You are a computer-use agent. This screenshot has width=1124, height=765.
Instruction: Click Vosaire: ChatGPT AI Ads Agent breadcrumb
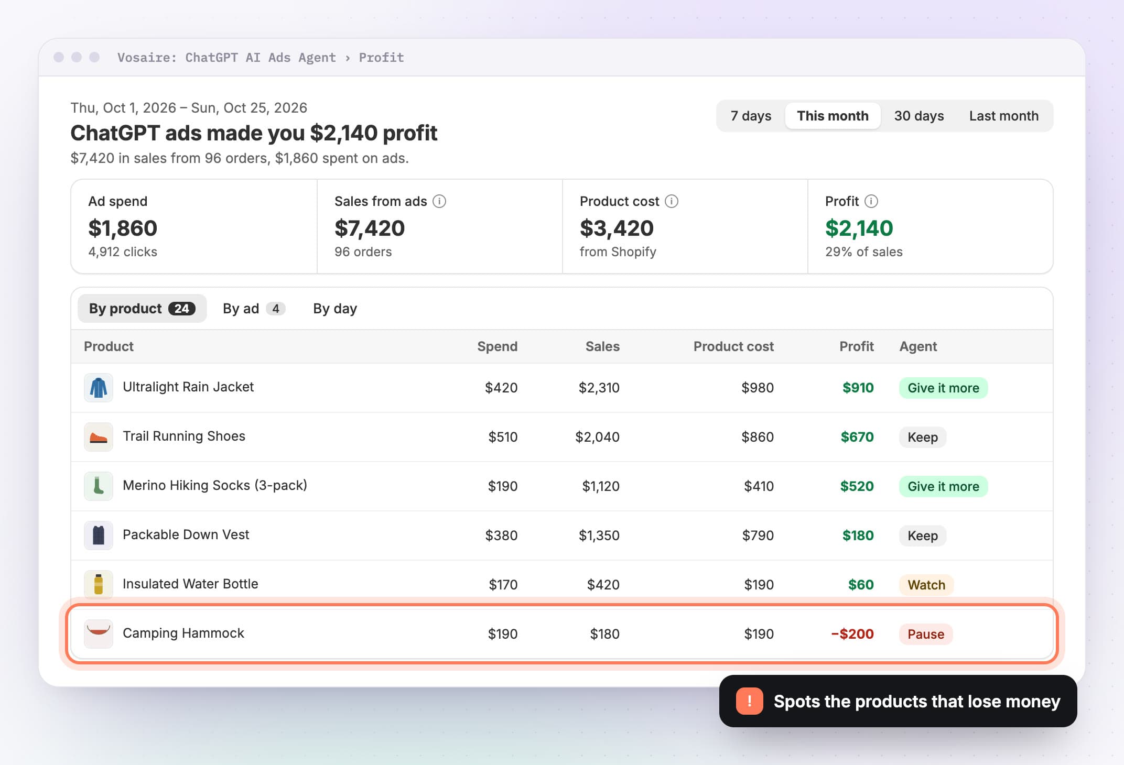[226, 58]
